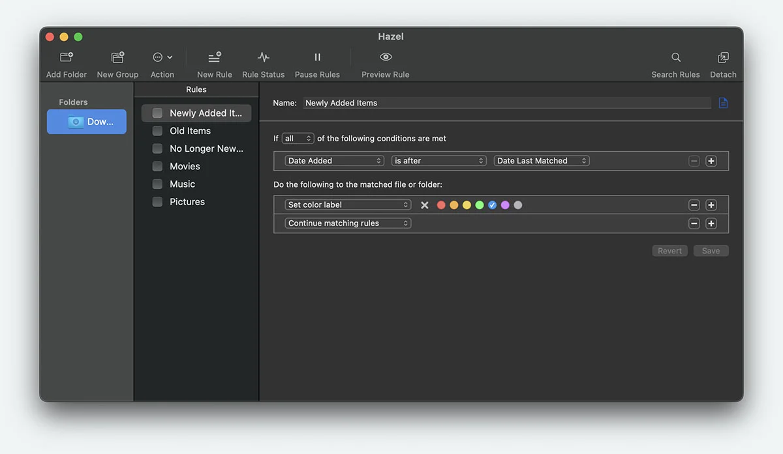Enable the Music rule checkbox
The height and width of the screenshot is (454, 783).
click(x=157, y=184)
